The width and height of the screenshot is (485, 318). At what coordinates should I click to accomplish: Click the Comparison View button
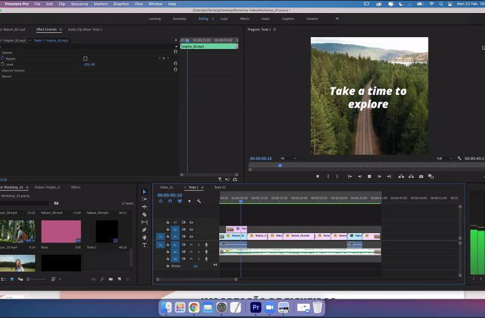click(x=431, y=177)
